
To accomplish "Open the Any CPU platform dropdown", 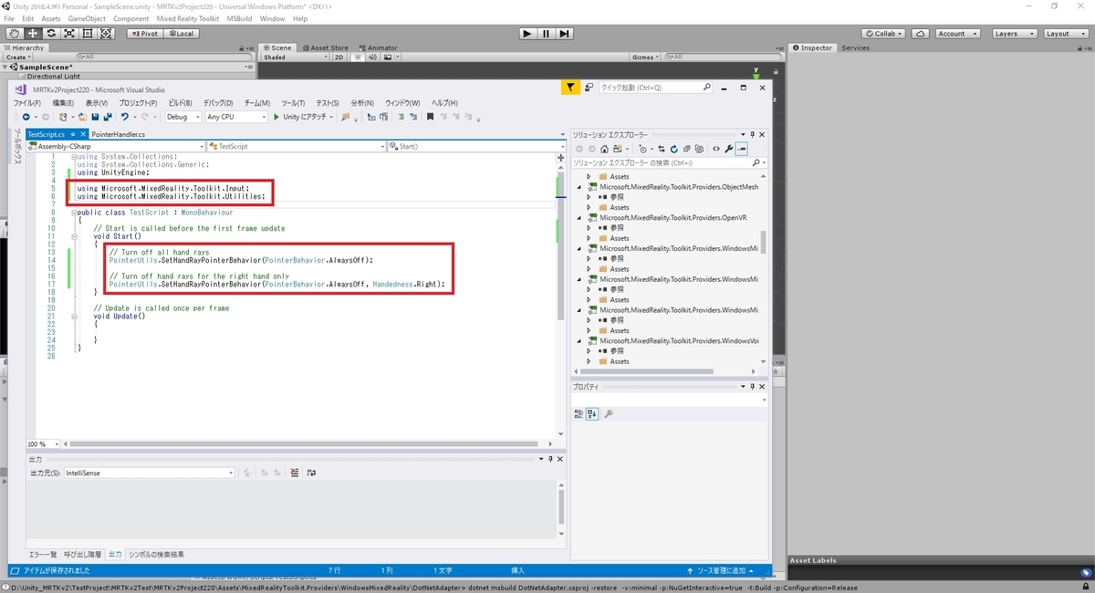I will tap(236, 117).
